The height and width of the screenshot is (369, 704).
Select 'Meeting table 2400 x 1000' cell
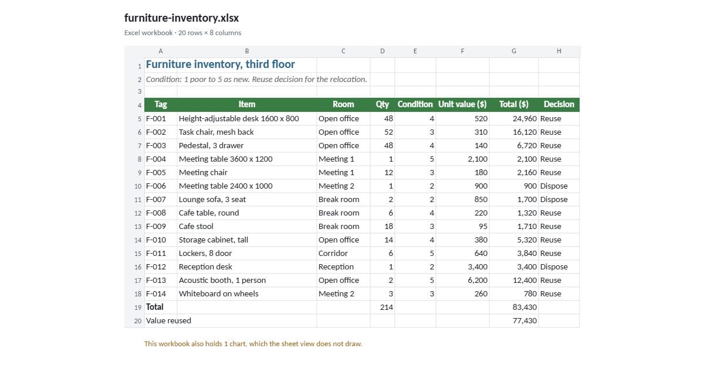coord(247,186)
